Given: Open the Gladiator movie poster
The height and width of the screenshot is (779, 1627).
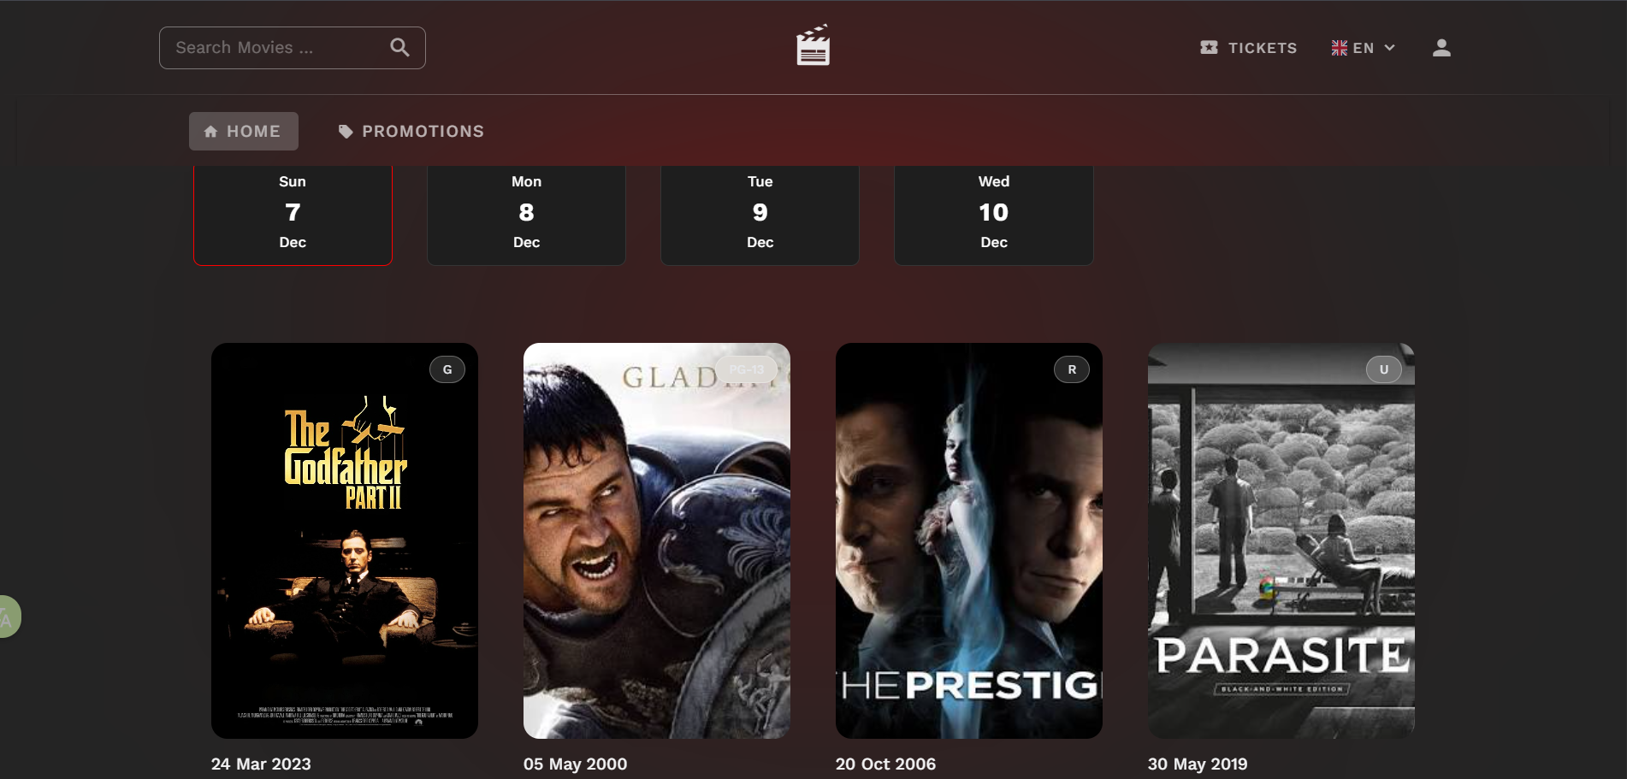Looking at the screenshot, I should (656, 540).
